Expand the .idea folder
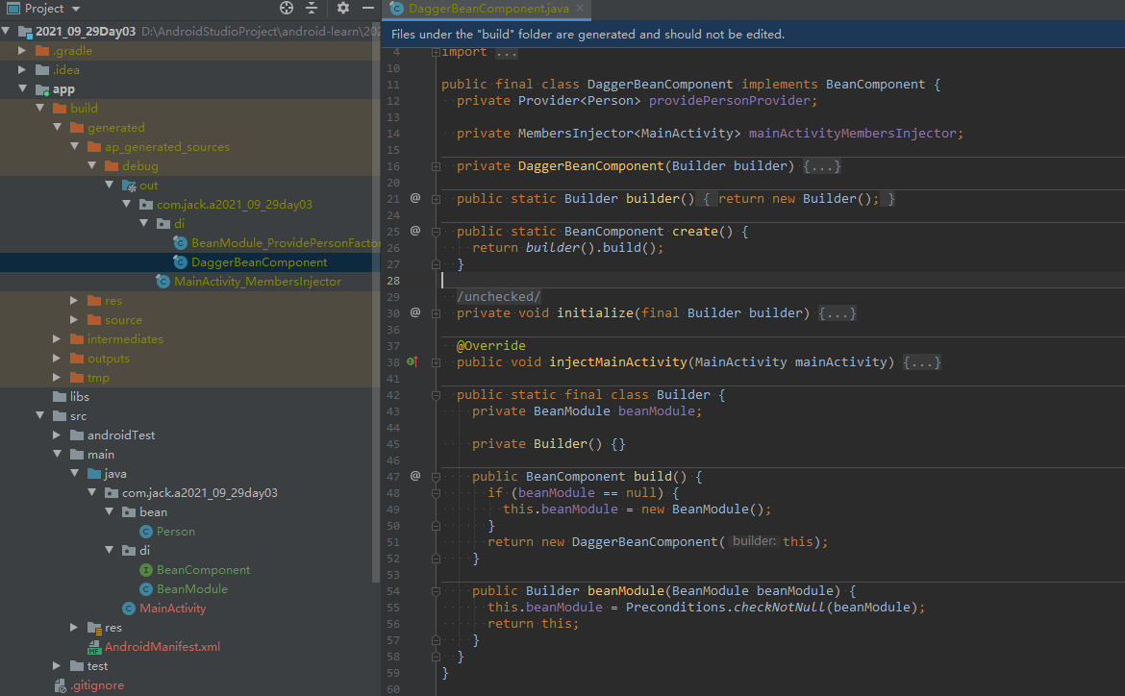The width and height of the screenshot is (1125, 696). [x=22, y=69]
